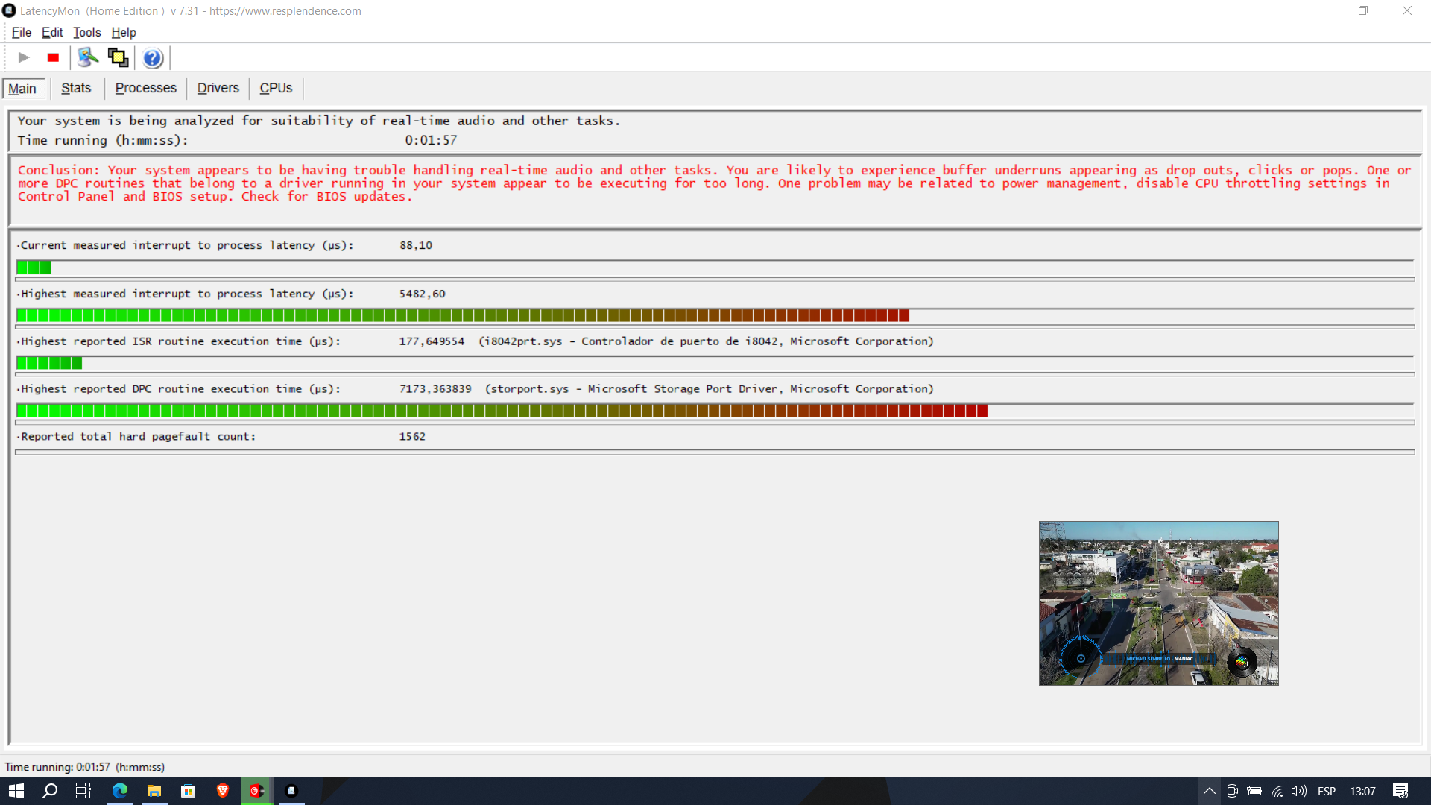The height and width of the screenshot is (805, 1431).
Task: Open the blue question mark help icon
Action: tap(152, 57)
